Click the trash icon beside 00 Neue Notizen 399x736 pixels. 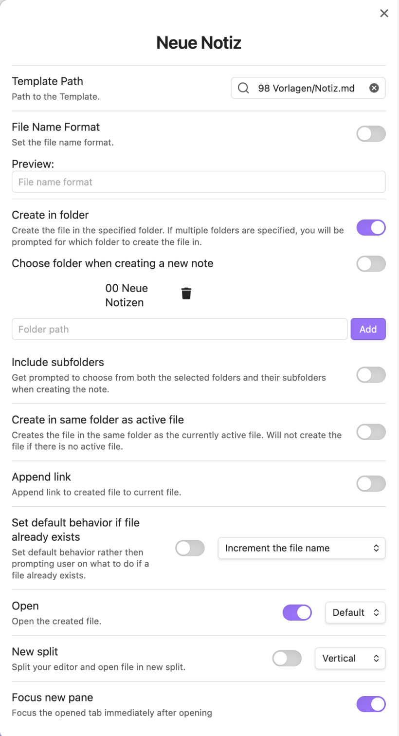pos(186,294)
